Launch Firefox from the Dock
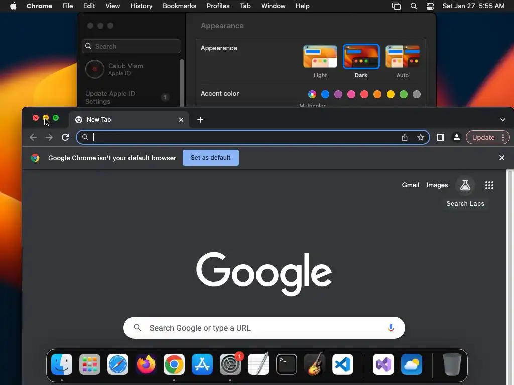514x385 pixels. tap(146, 364)
